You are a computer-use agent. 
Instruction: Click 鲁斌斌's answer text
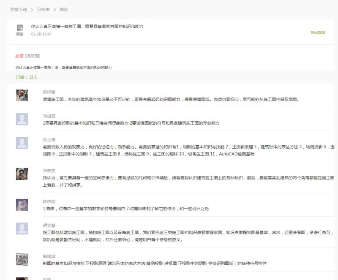click(x=155, y=263)
